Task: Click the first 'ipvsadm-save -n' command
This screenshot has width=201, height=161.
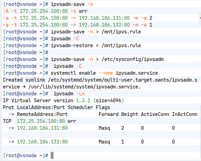Action: coord(72,4)
